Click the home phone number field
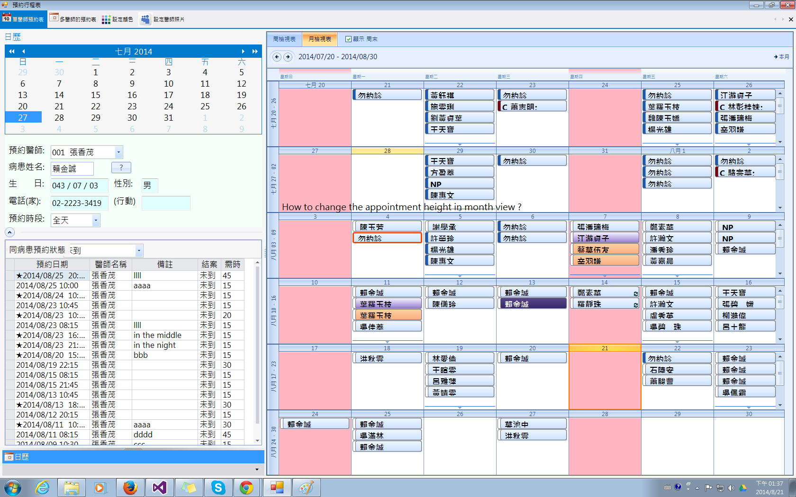796x497 pixels. click(x=79, y=203)
